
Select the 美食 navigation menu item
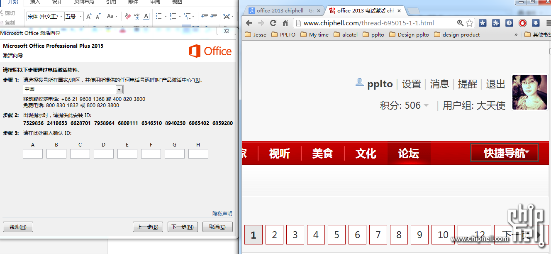[323, 153]
